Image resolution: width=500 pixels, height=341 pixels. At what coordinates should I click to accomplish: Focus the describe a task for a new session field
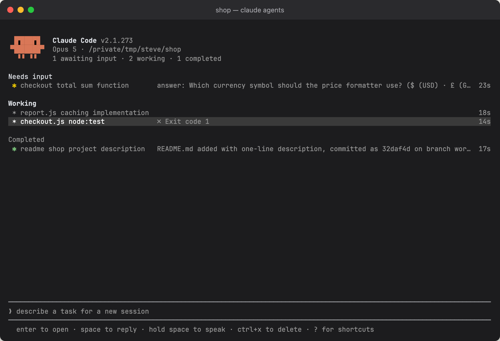tap(249, 311)
